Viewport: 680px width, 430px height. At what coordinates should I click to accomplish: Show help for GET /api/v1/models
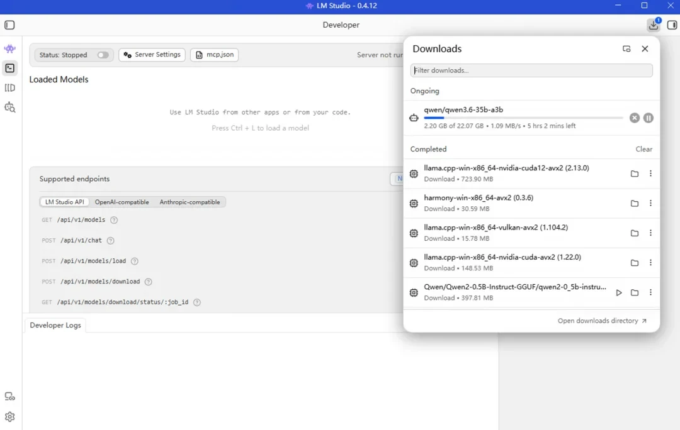point(113,220)
